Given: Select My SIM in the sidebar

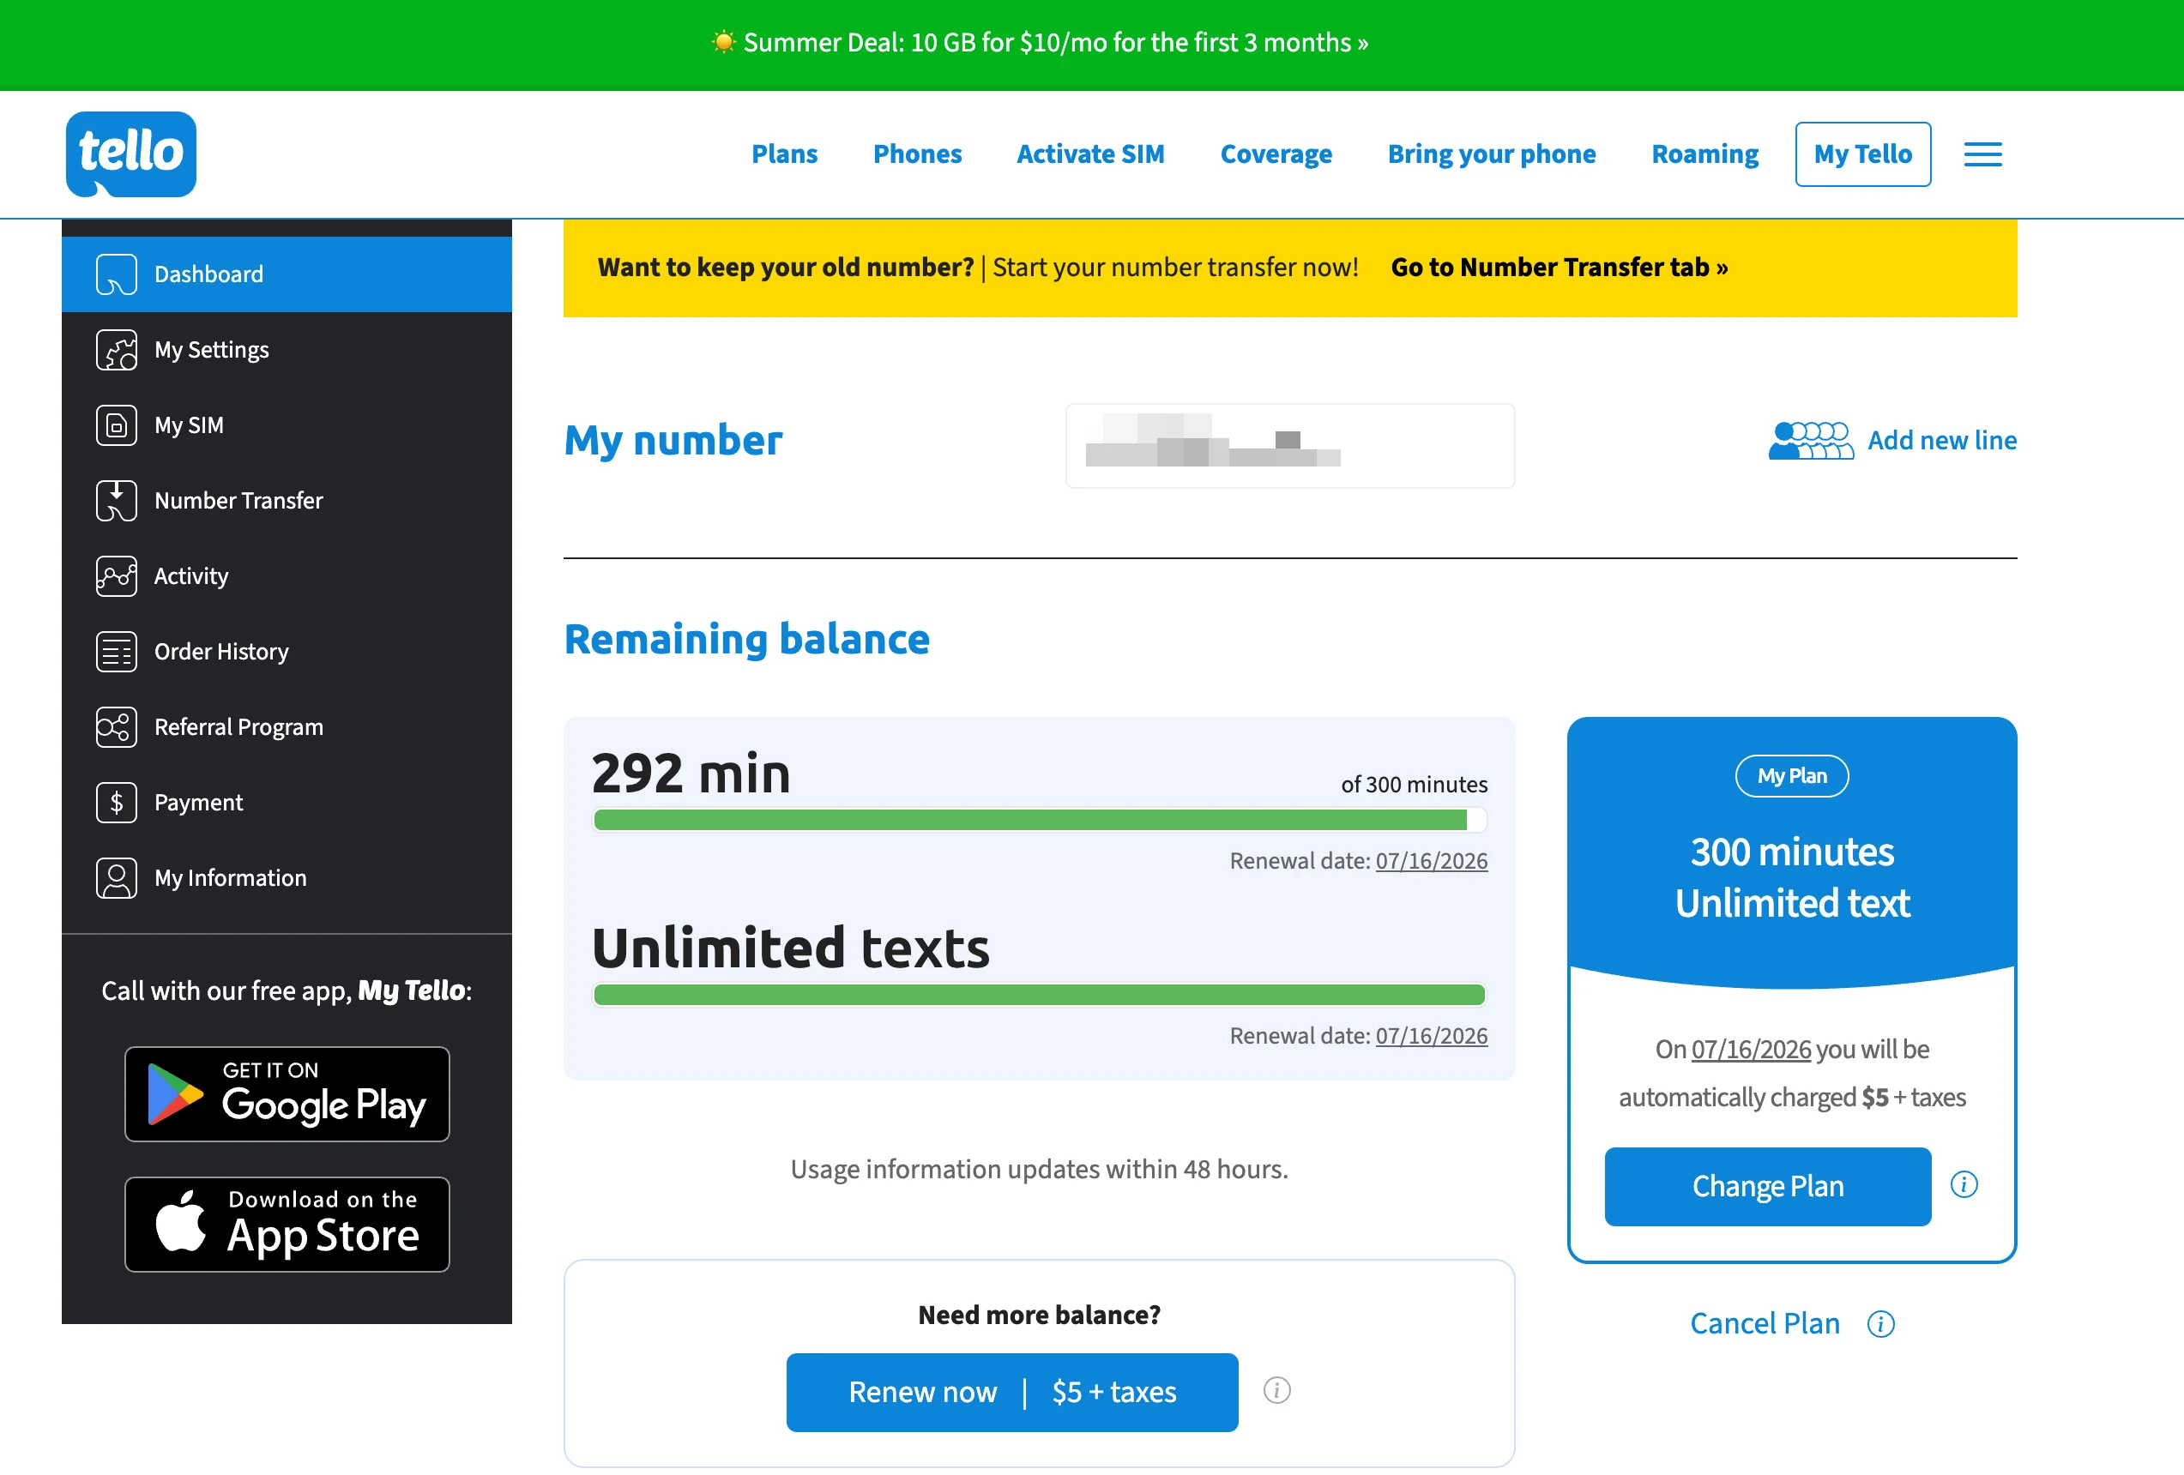Looking at the screenshot, I should coord(287,424).
